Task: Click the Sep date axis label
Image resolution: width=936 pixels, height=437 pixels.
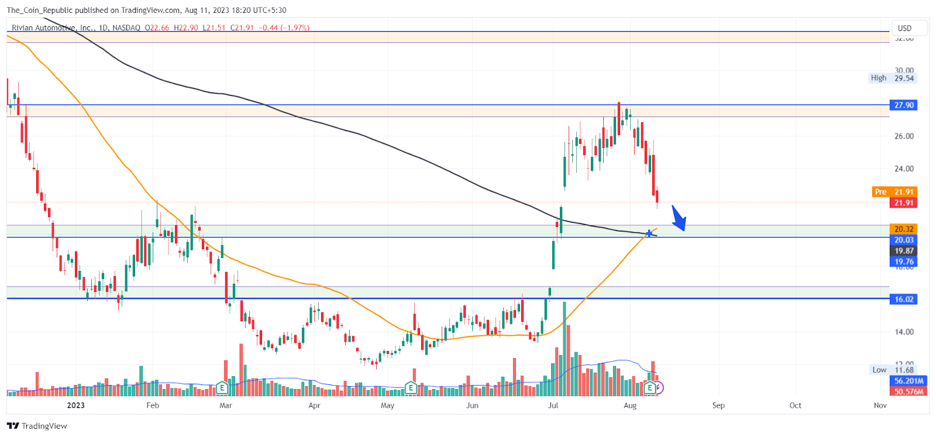Action: coord(718,405)
